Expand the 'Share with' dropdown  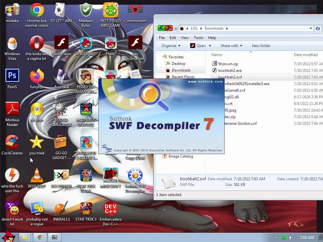tap(231, 46)
